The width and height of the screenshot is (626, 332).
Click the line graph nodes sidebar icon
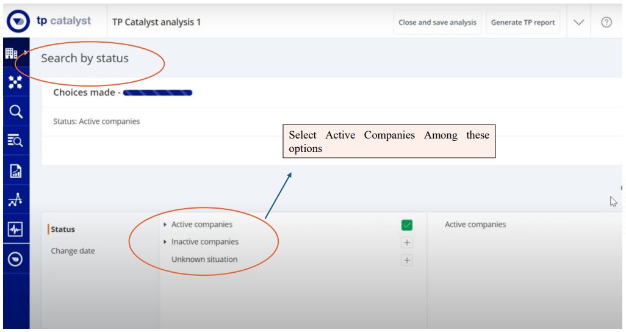(15, 200)
